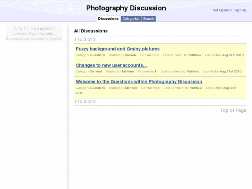Open 'Fuzzy background and Grainy pictures' discussion
This screenshot has width=252, height=189.
click(x=118, y=49)
